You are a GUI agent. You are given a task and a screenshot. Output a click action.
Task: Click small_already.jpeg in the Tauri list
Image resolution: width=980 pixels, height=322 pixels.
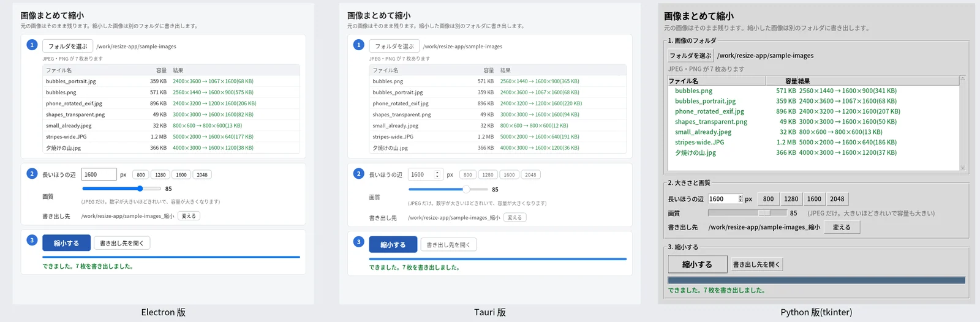pyautogui.click(x=498, y=125)
